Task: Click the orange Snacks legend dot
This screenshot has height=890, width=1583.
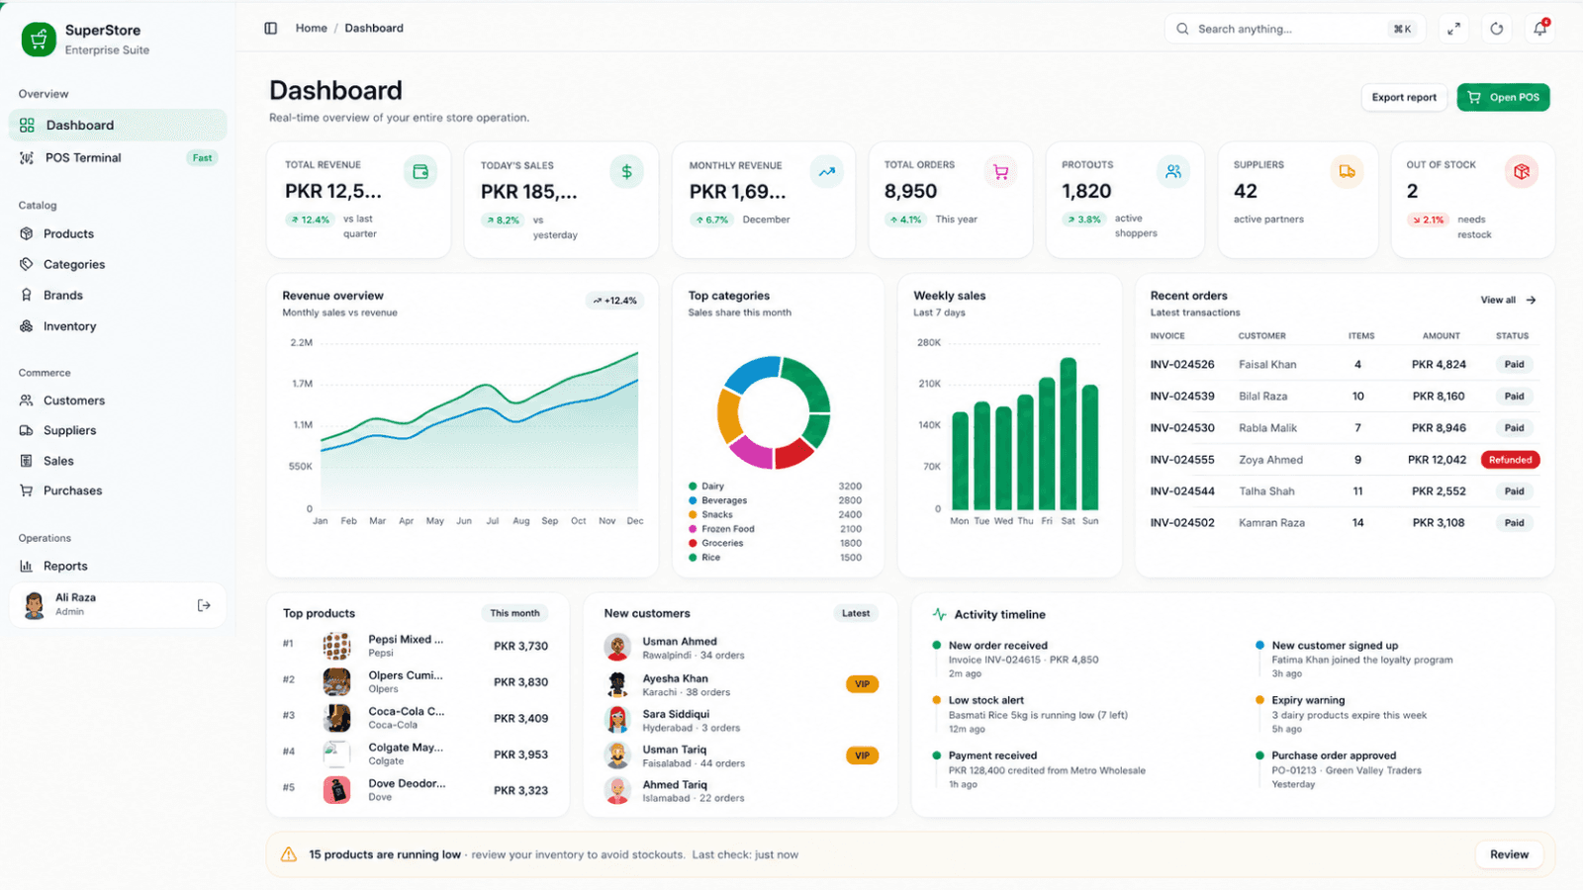Action: 693,514
